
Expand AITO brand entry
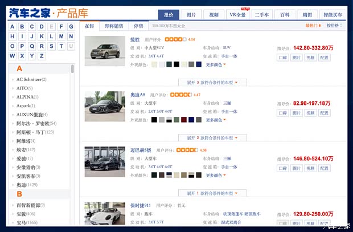(x=24, y=88)
